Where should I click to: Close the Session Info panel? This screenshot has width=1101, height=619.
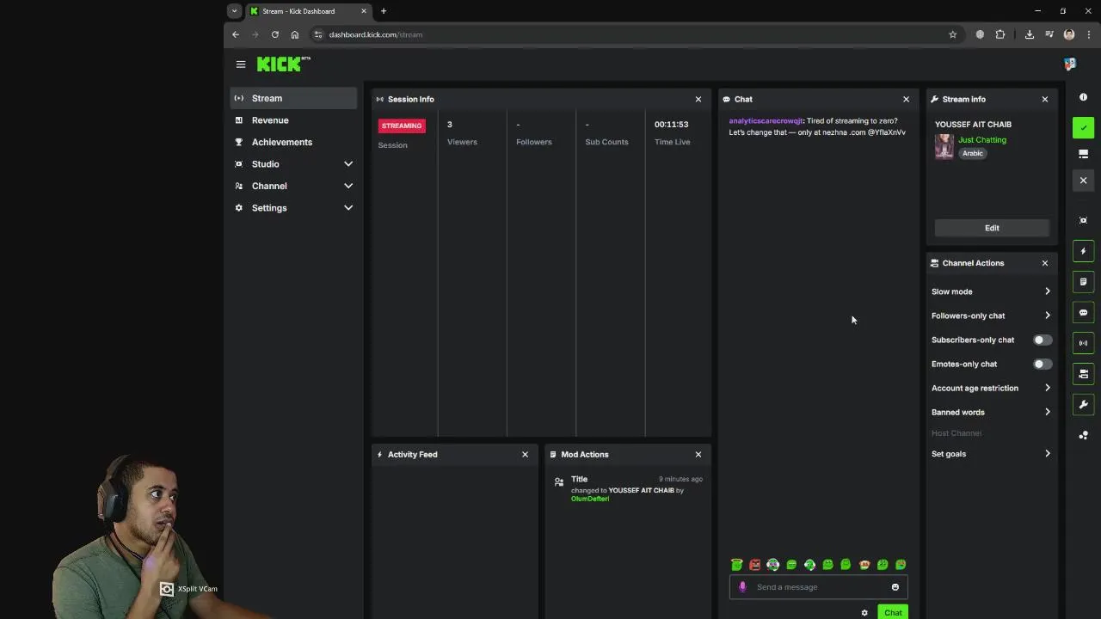pos(698,99)
